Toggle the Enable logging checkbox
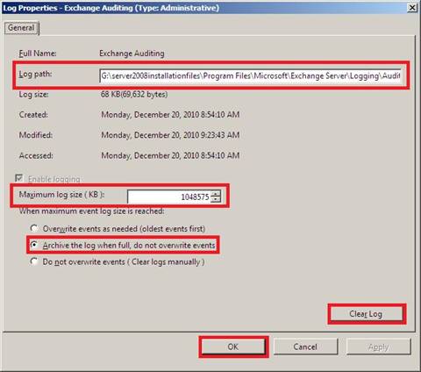This screenshot has height=372, width=421. coord(19,178)
